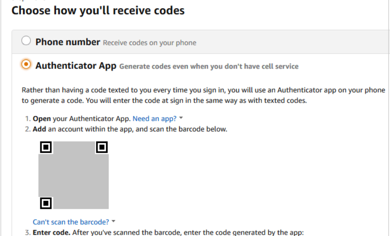Expand the arrow next to "Can't scan the barcode?"
This screenshot has width=390, height=236.
click(113, 221)
